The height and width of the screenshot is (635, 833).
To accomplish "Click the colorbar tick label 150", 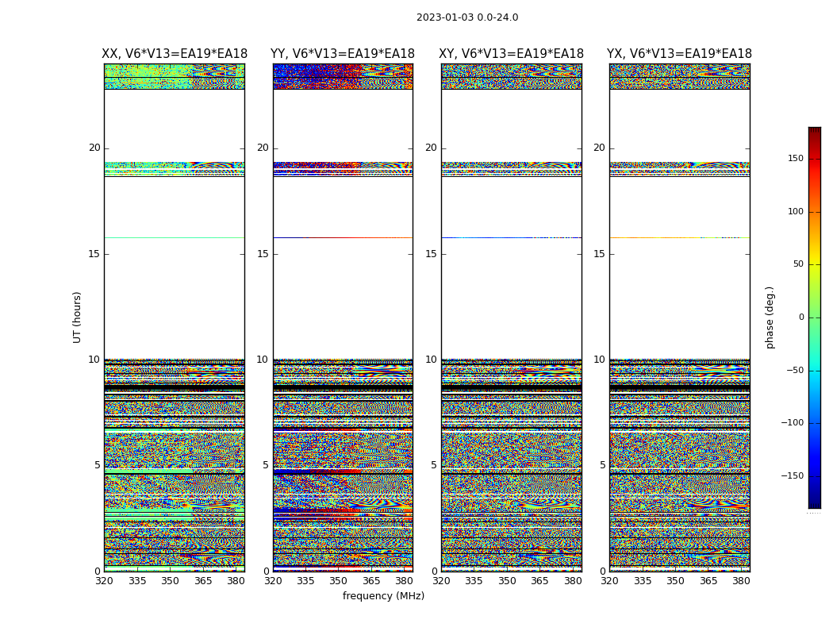I will [x=796, y=158].
